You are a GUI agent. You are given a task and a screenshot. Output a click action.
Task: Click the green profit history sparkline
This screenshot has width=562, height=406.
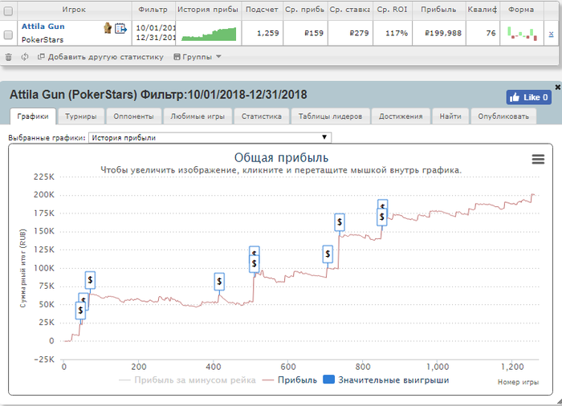coord(209,35)
